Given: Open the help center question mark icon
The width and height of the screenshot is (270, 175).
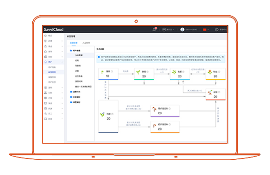Looking at the screenshot, I should (216, 30).
